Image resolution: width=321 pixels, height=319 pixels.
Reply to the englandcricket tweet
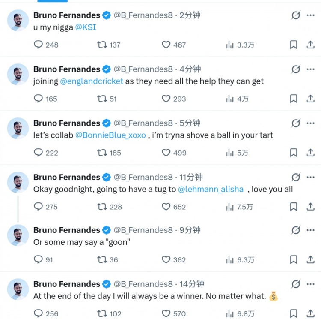coord(39,99)
